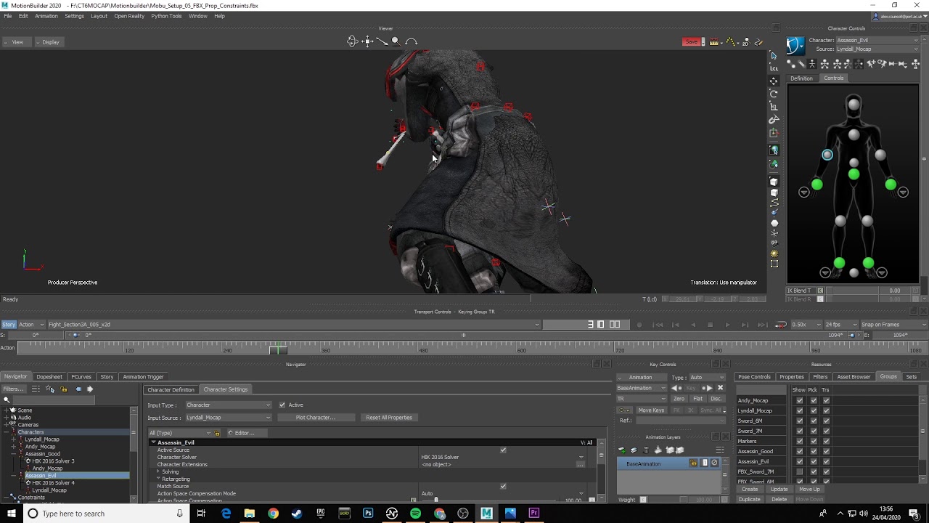Screen dimensions: 929x523
Task: Click the delete animation layer trash icon
Action: 646,450
